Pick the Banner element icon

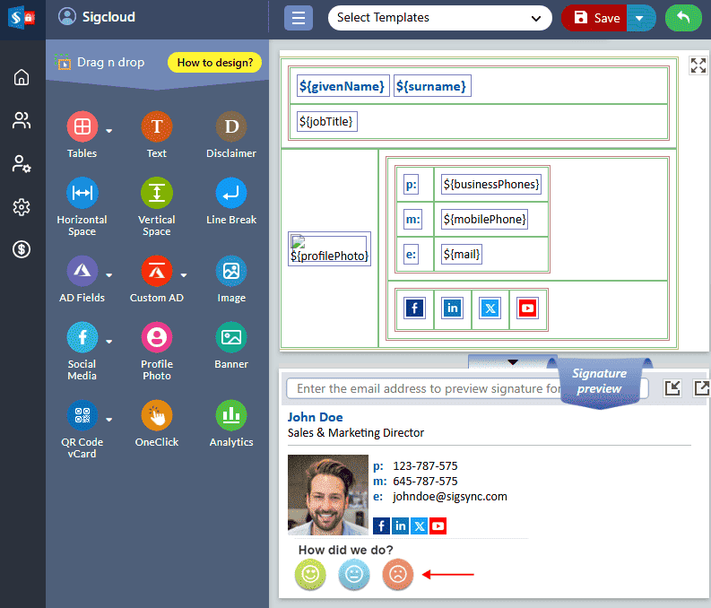231,338
